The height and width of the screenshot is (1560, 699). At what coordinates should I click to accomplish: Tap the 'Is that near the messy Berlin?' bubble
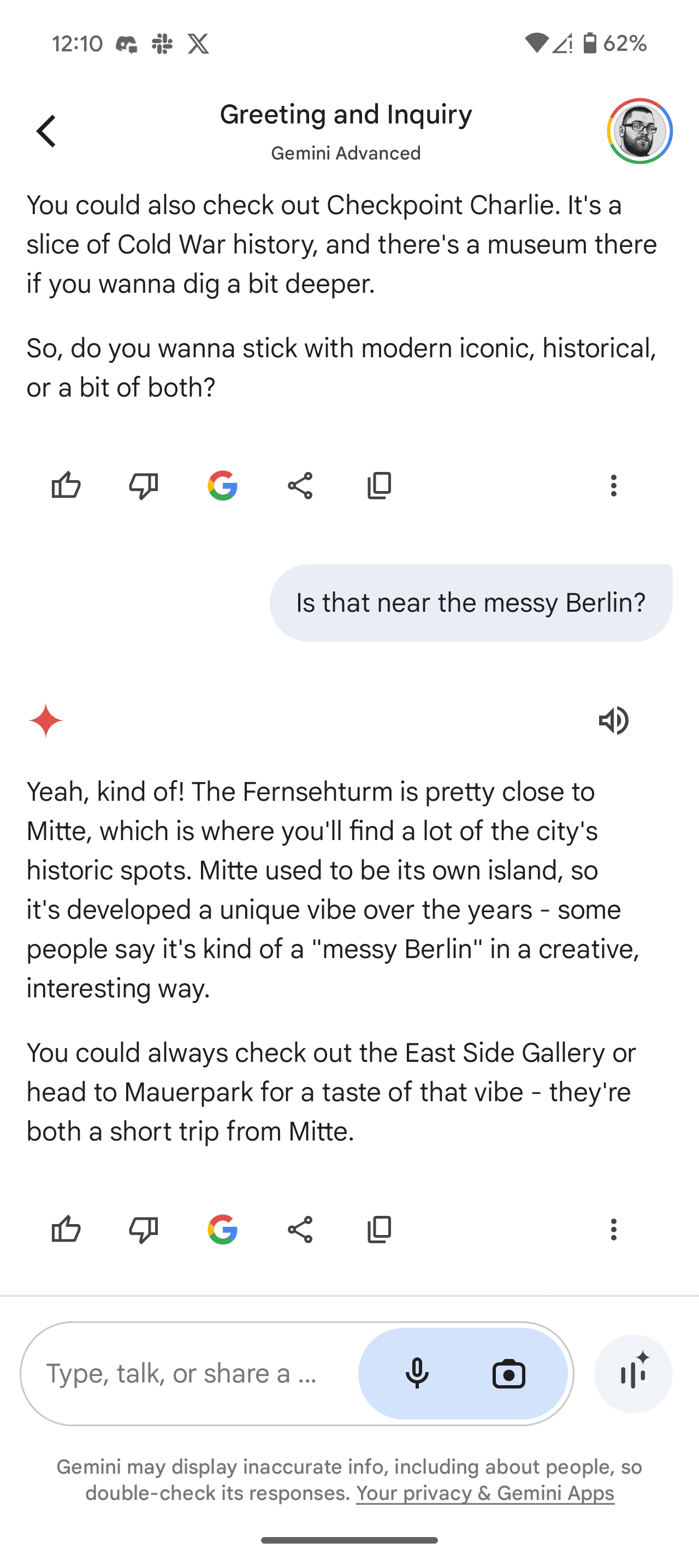coord(471,603)
